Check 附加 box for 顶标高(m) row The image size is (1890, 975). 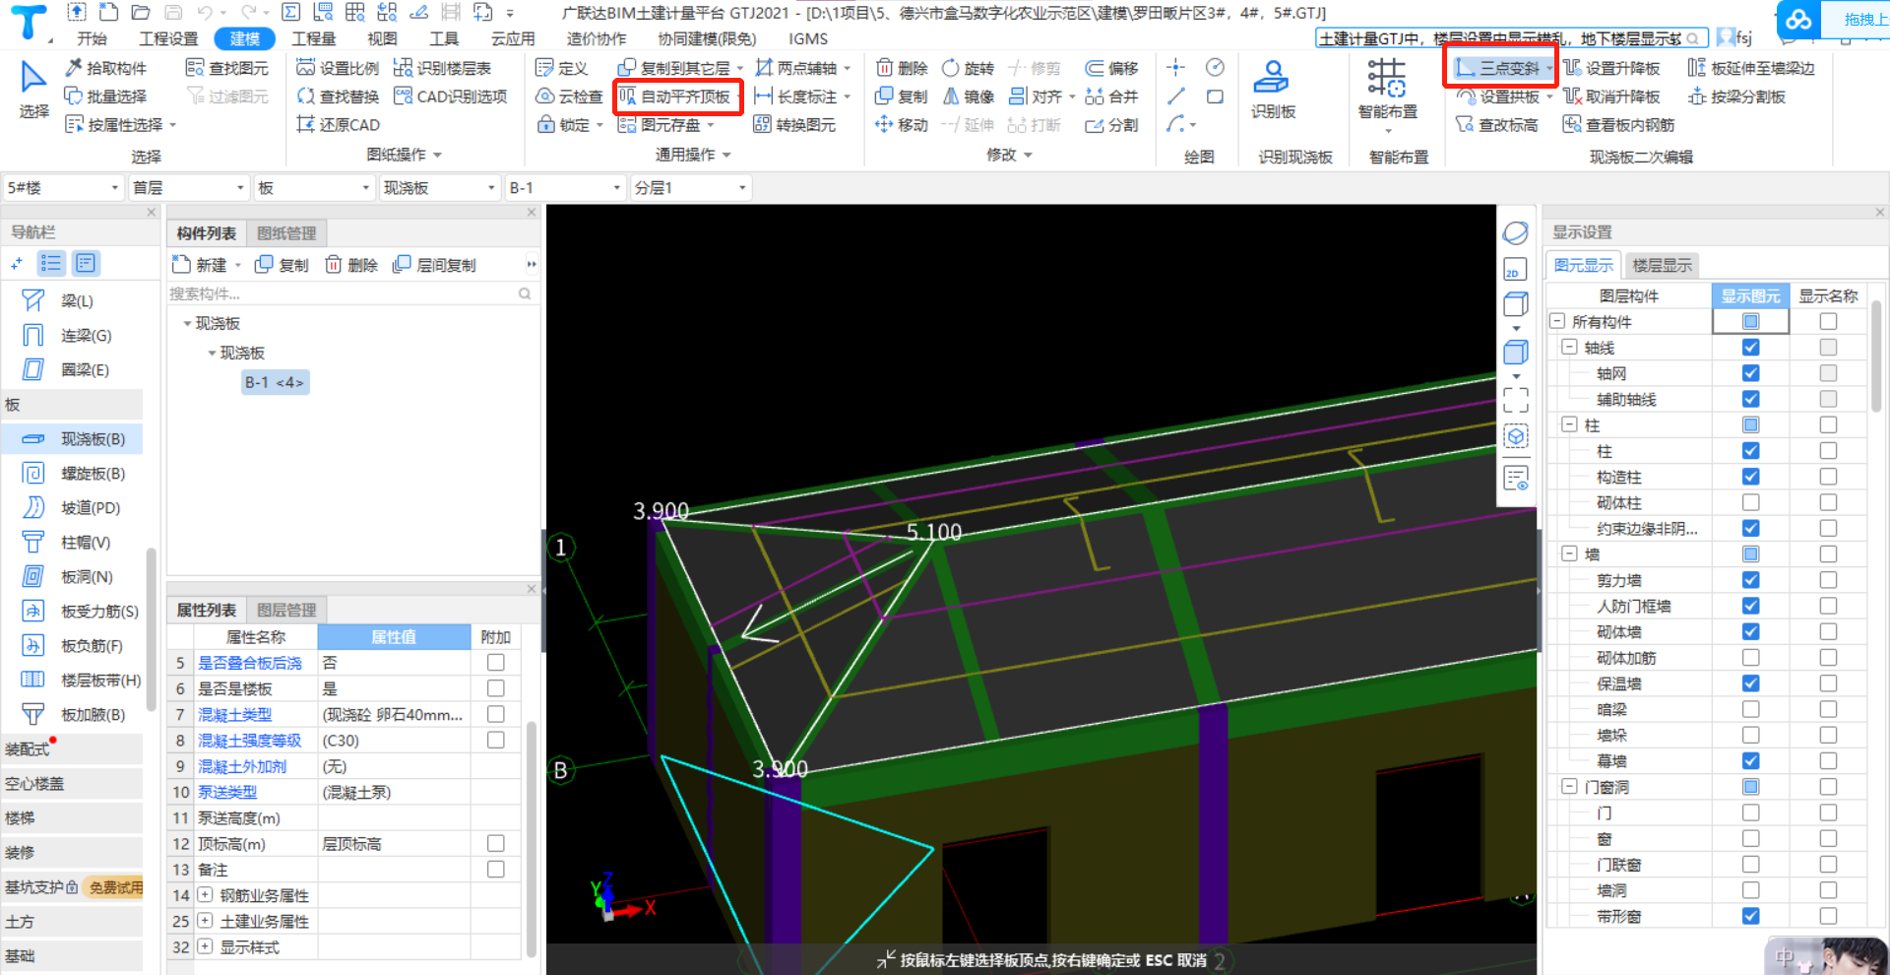click(x=496, y=844)
